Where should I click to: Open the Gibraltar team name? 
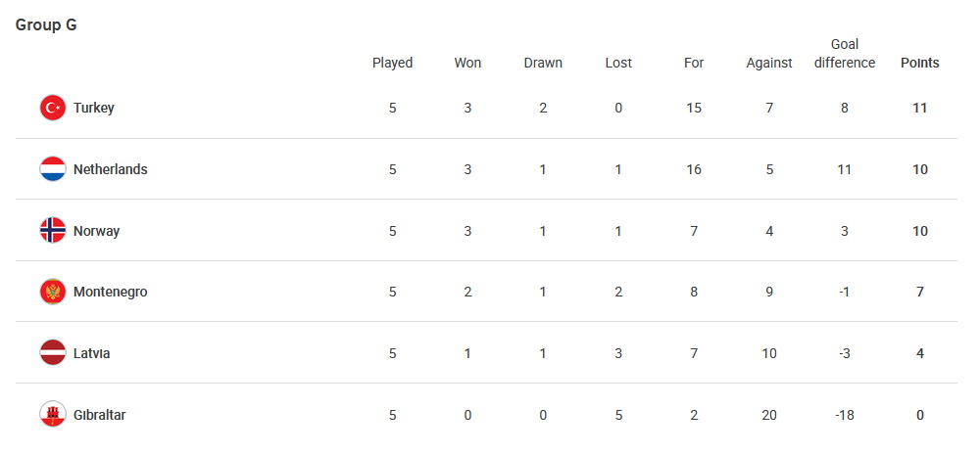[x=99, y=415]
